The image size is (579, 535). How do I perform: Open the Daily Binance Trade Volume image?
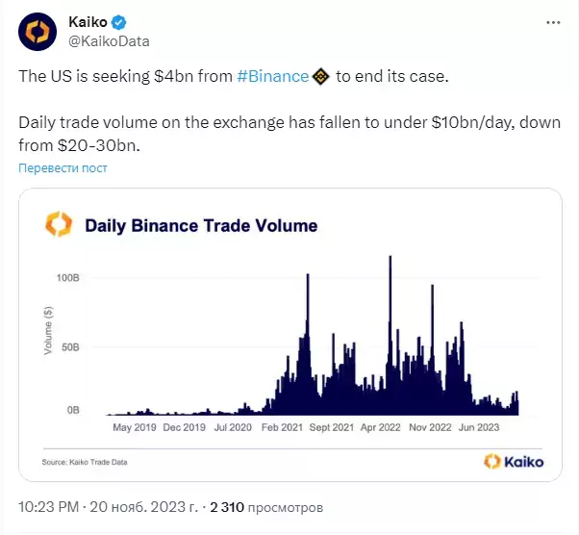290,335
